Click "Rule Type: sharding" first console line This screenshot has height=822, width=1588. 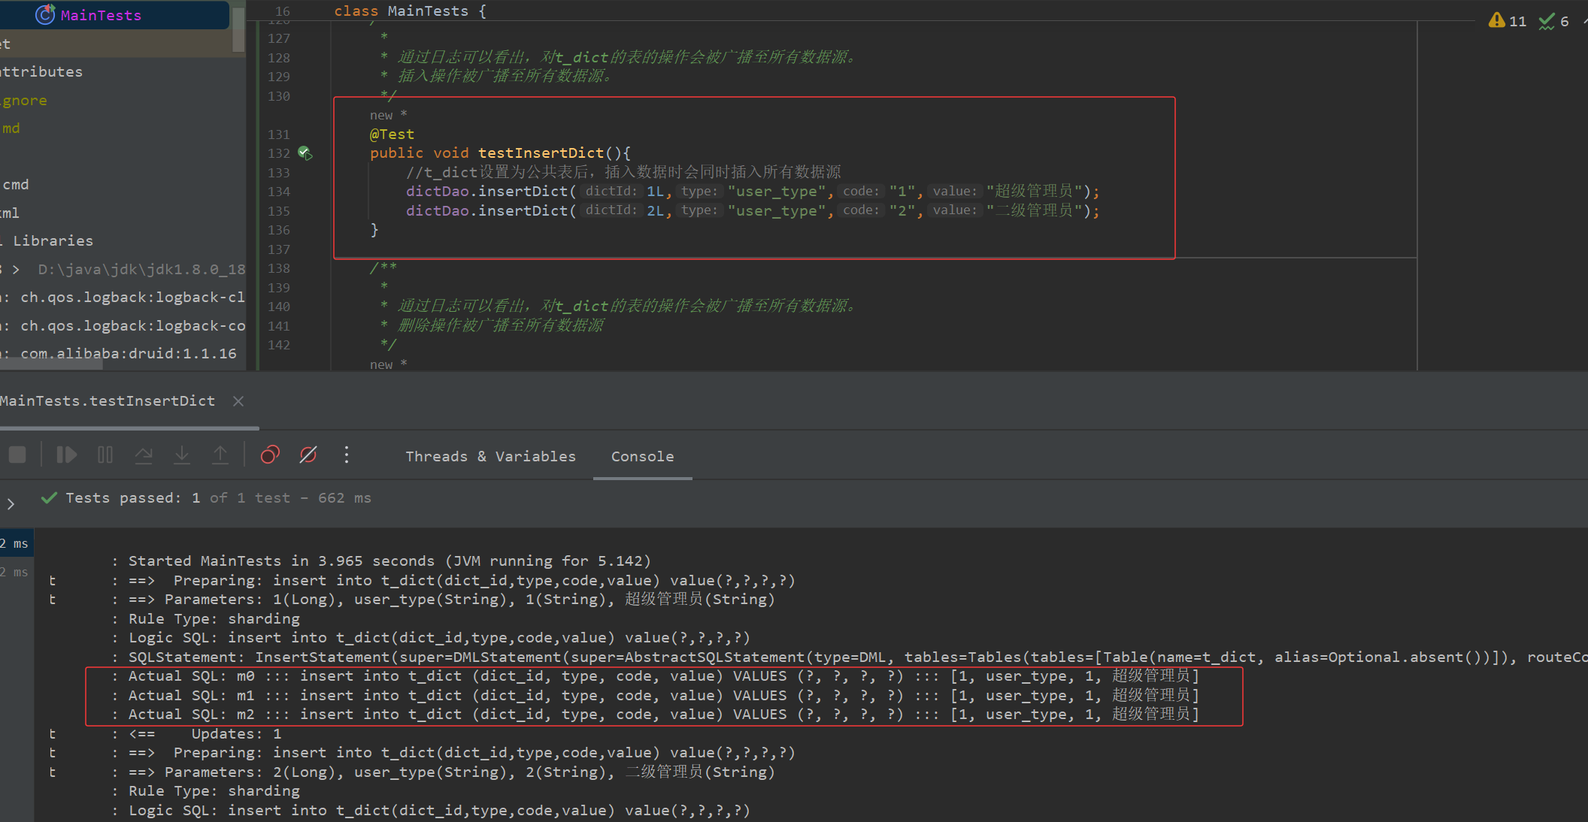pyautogui.click(x=214, y=619)
